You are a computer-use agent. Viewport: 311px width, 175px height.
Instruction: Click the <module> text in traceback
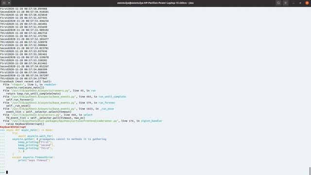50,85
